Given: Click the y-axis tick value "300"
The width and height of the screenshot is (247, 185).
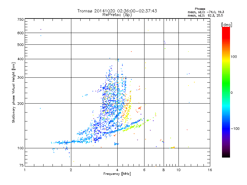Looking at the screenshot, I should pyautogui.click(x=21, y=78).
